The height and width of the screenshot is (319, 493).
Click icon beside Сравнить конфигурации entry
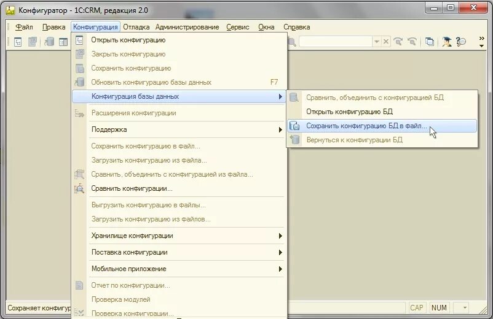click(x=79, y=188)
